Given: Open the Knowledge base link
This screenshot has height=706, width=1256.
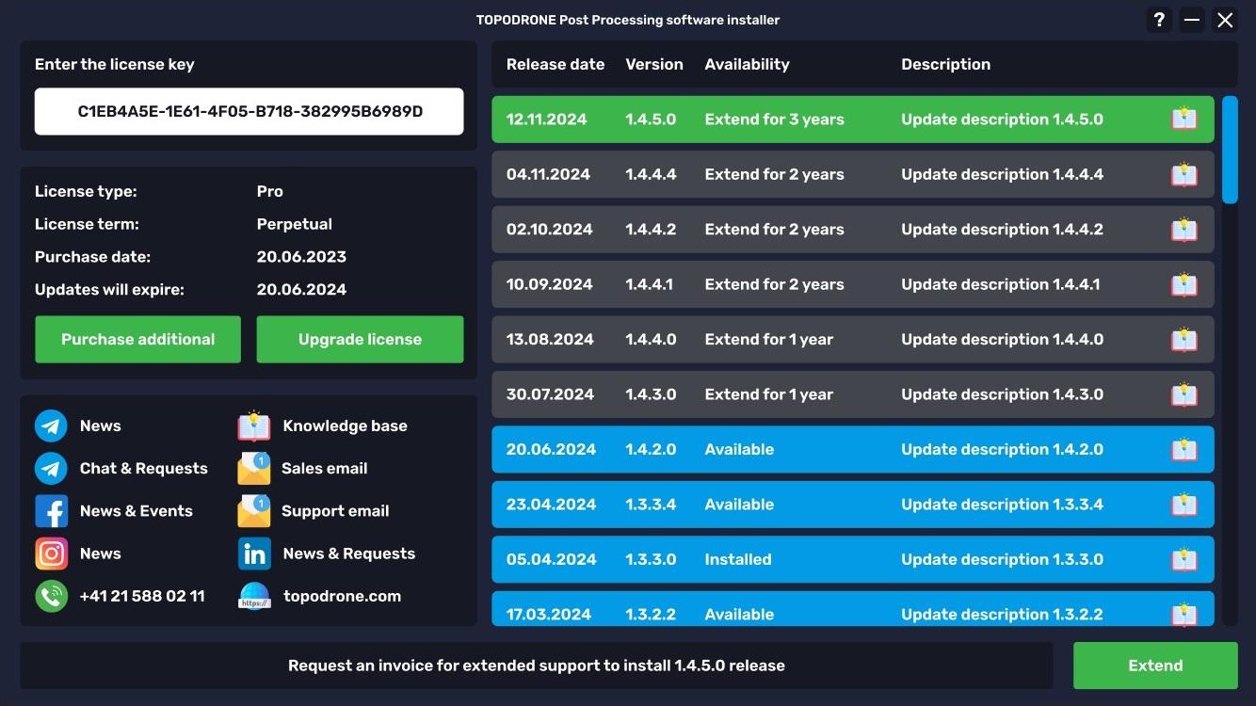Looking at the screenshot, I should tap(346, 425).
